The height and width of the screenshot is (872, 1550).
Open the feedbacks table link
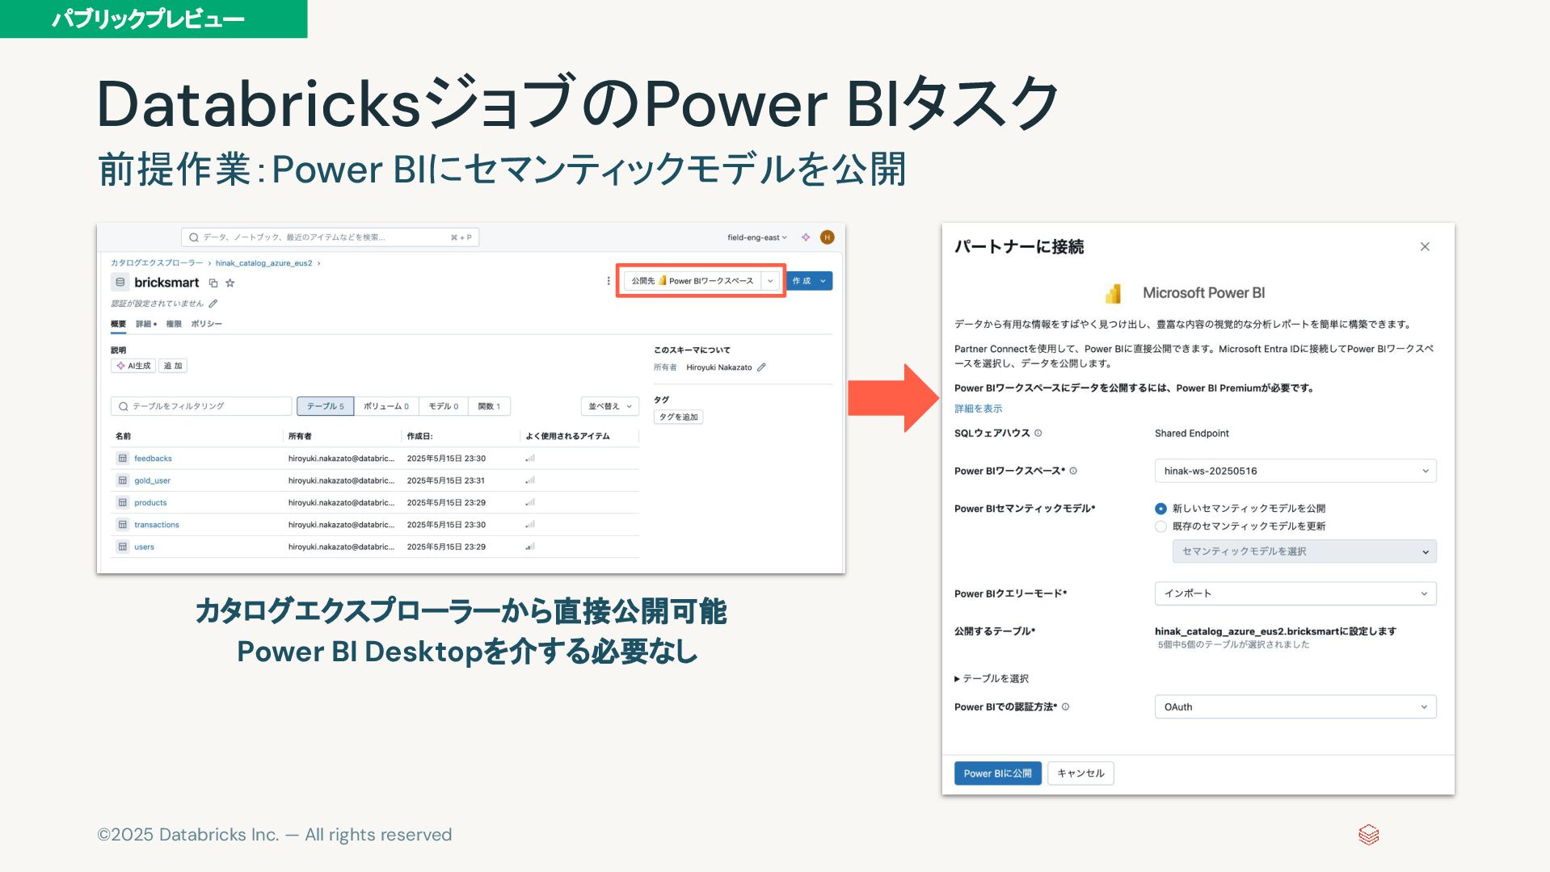pos(153,459)
